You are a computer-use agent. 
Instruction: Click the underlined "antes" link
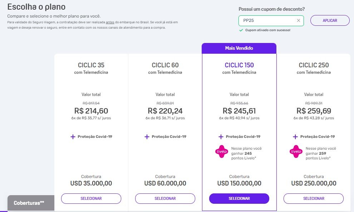[x=110, y=22]
